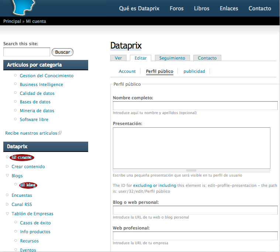
Task: Click the external link icon after Recibe nuestros artículos
Action: (60, 133)
